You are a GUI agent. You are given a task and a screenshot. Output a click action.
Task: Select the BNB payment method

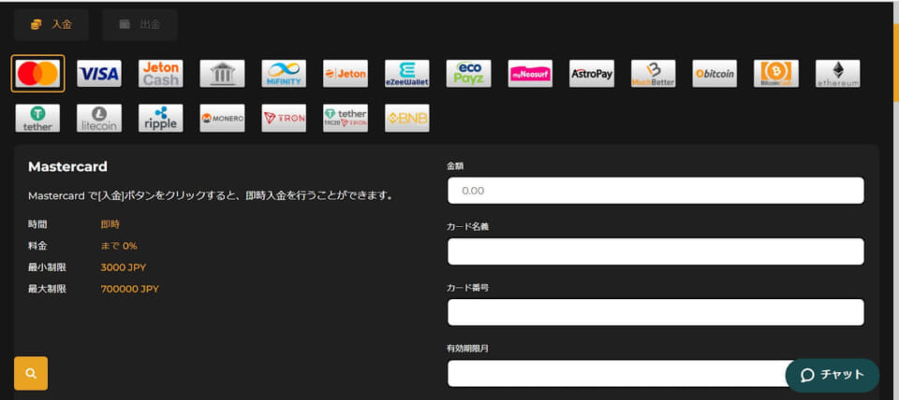coord(407,118)
